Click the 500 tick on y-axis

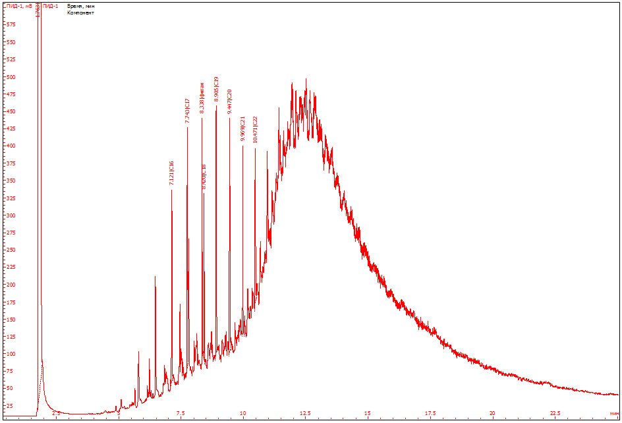[x=10, y=76]
